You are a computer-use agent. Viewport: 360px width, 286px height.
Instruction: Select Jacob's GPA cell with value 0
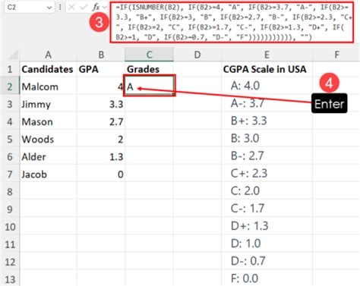click(101, 174)
